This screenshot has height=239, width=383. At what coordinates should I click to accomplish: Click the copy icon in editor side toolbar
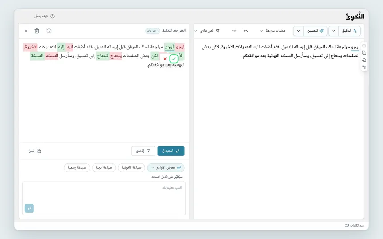[x=364, y=53]
